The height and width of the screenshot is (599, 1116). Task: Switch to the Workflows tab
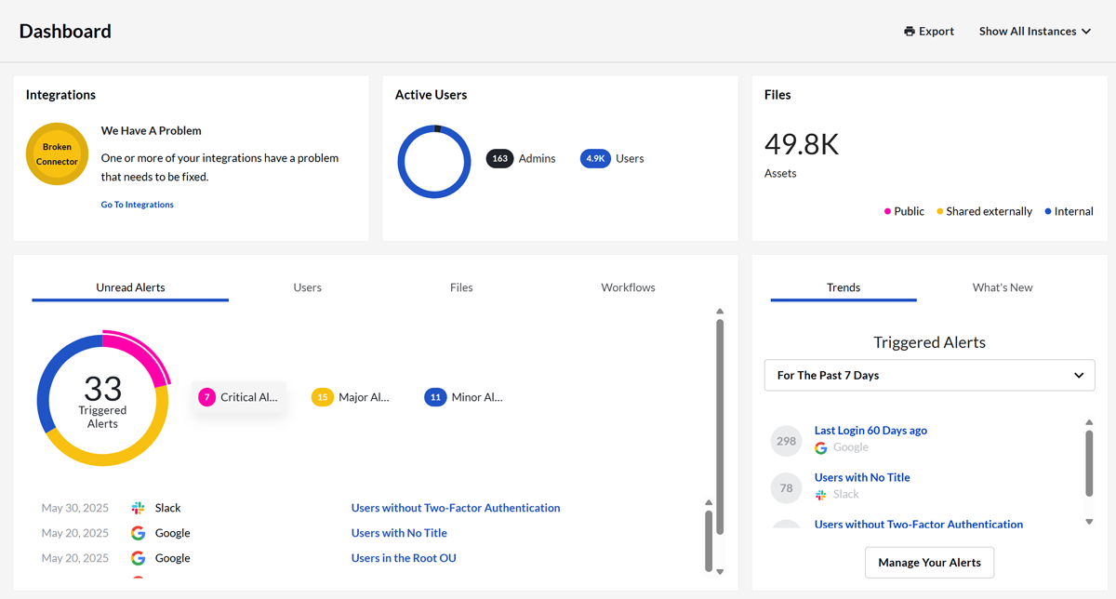point(628,287)
